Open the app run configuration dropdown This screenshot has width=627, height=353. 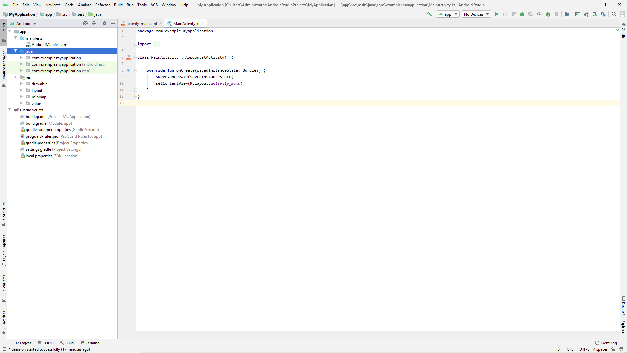pyautogui.click(x=448, y=14)
